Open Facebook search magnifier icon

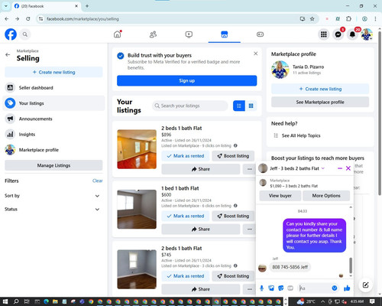(x=25, y=34)
